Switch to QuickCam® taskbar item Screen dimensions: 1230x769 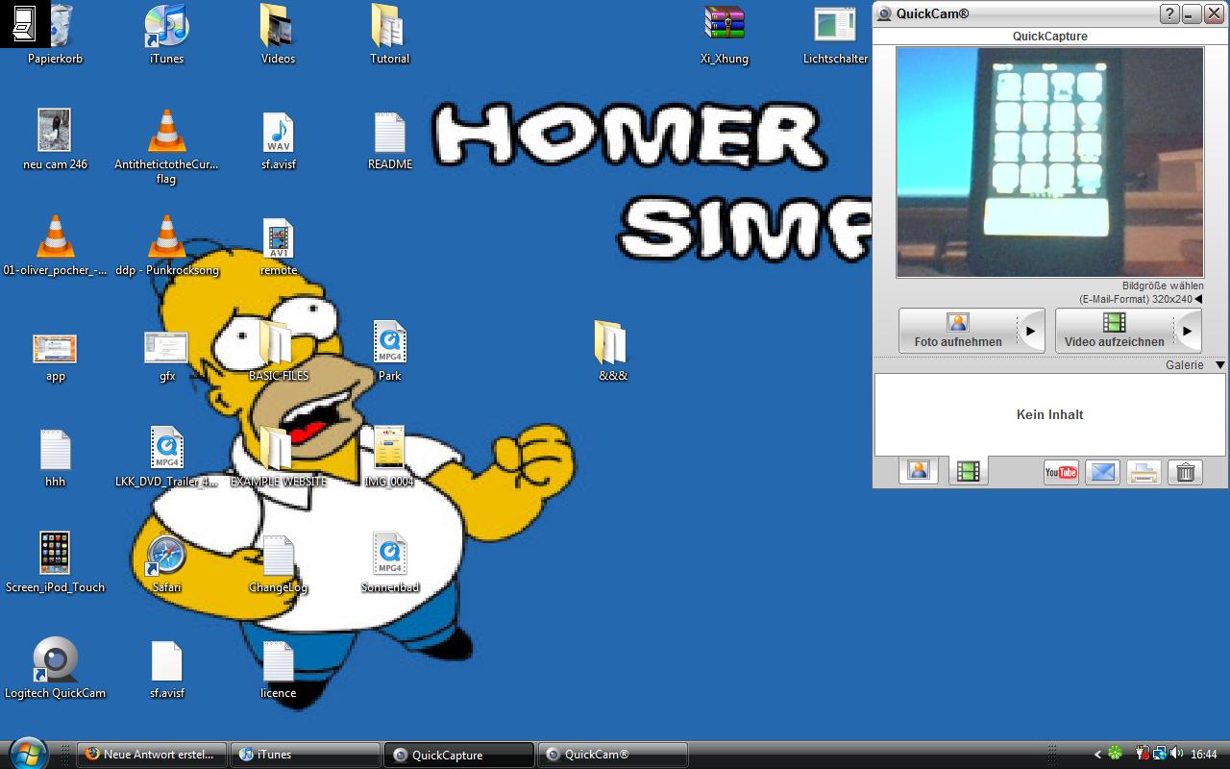tap(612, 755)
